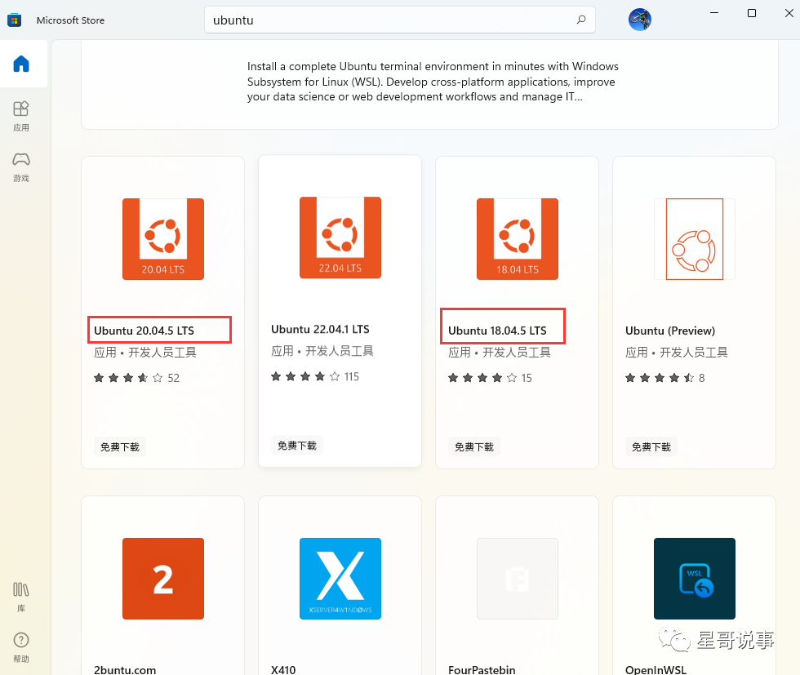Click 免费下载 under Ubuntu (Preview)
This screenshot has width=800, height=675.
pos(651,446)
